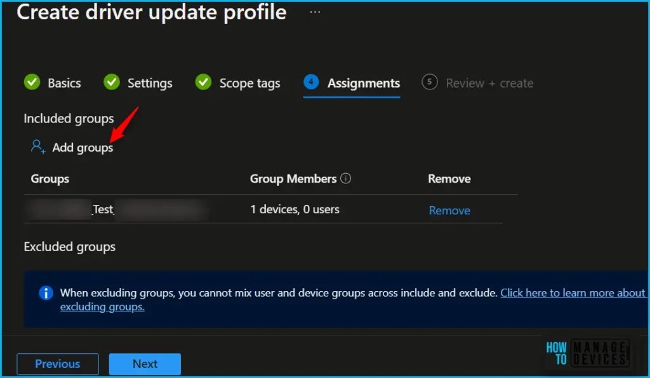Select the Review + create tab
This screenshot has width=650, height=378.
click(x=492, y=82)
